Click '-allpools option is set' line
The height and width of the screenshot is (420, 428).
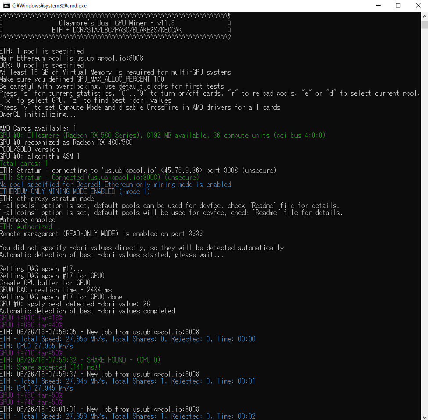click(x=169, y=206)
